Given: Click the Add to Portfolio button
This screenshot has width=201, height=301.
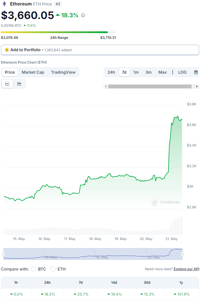Looking at the screenshot, I should (x=100, y=50).
